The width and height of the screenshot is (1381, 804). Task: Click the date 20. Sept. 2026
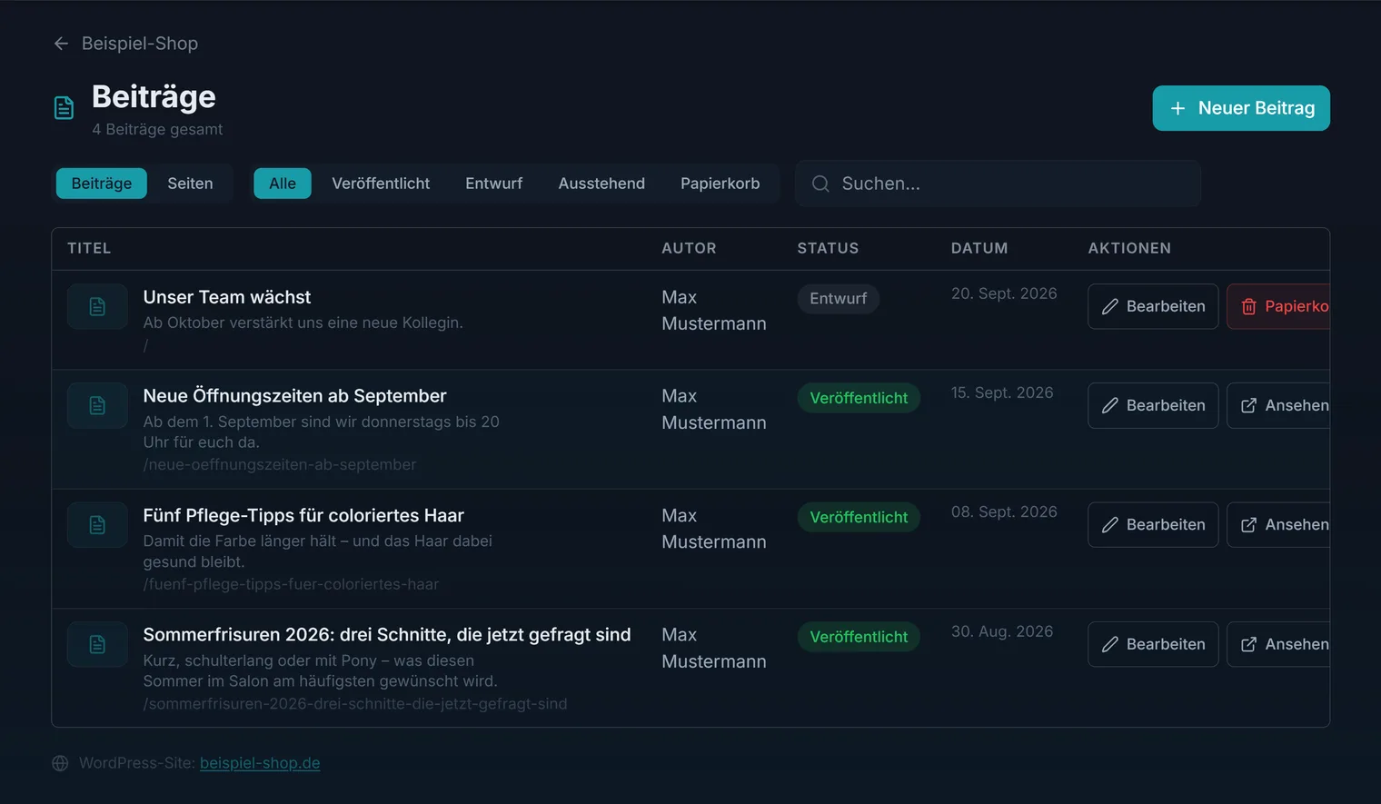click(1004, 293)
